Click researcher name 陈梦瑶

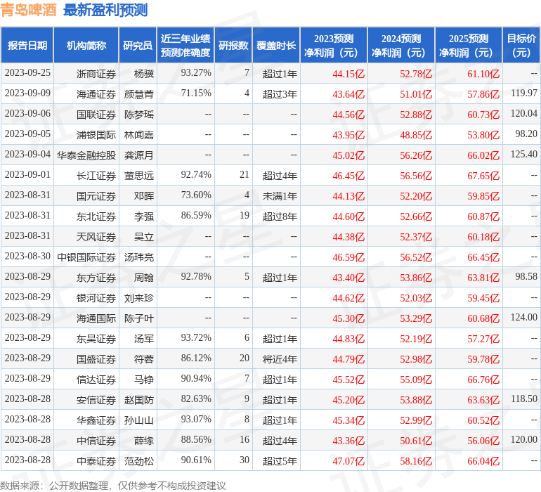139,115
